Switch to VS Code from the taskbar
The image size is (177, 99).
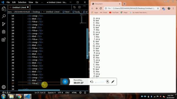pyautogui.click(x=28, y=97)
